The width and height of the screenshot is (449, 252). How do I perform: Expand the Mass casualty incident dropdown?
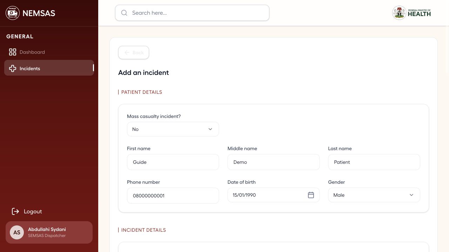coord(173,129)
